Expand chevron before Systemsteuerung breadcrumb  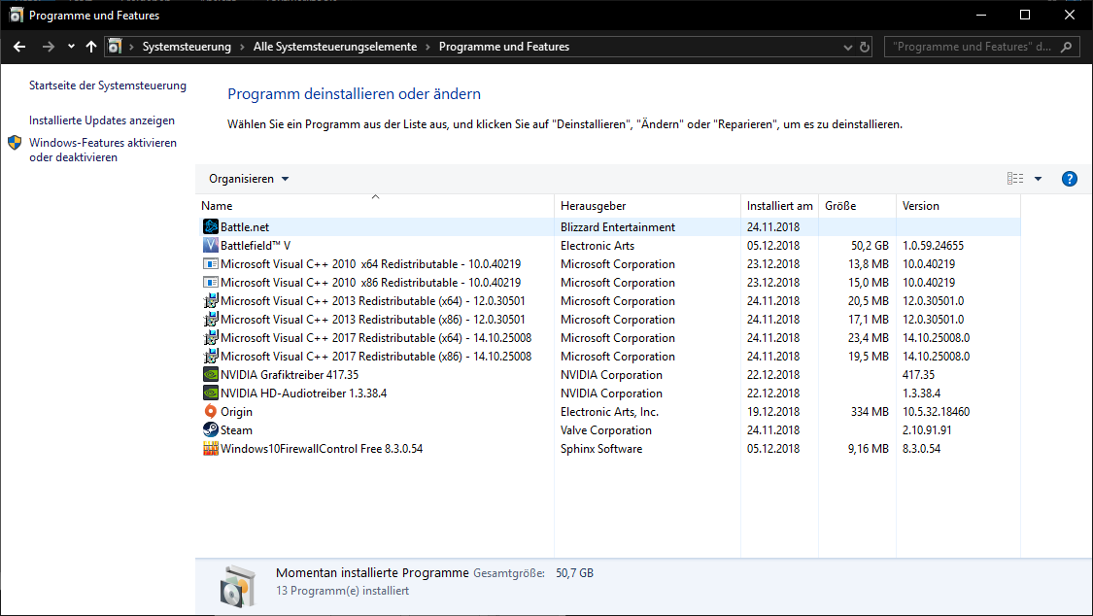pos(131,47)
